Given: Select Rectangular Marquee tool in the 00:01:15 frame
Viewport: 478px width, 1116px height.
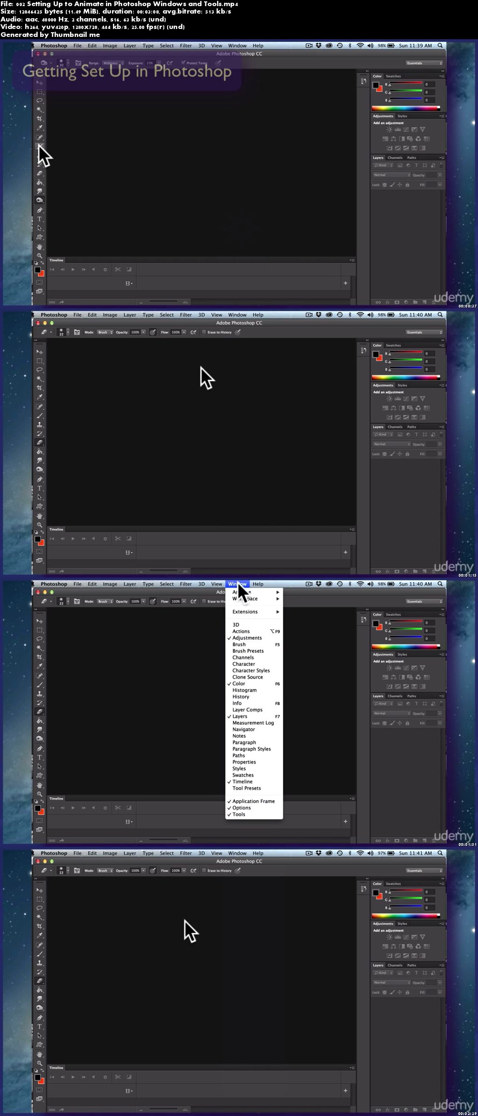Looking at the screenshot, I should pyautogui.click(x=40, y=361).
